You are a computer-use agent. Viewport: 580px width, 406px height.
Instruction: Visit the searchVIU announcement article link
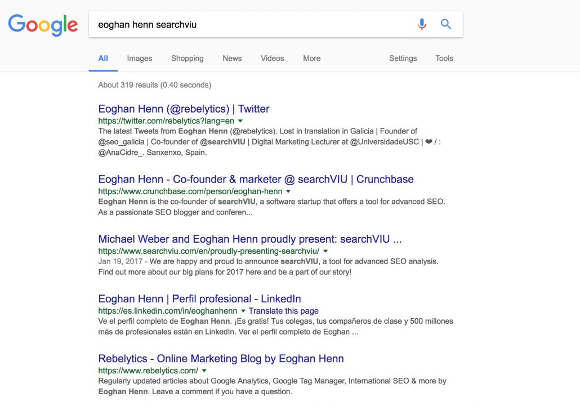point(249,239)
